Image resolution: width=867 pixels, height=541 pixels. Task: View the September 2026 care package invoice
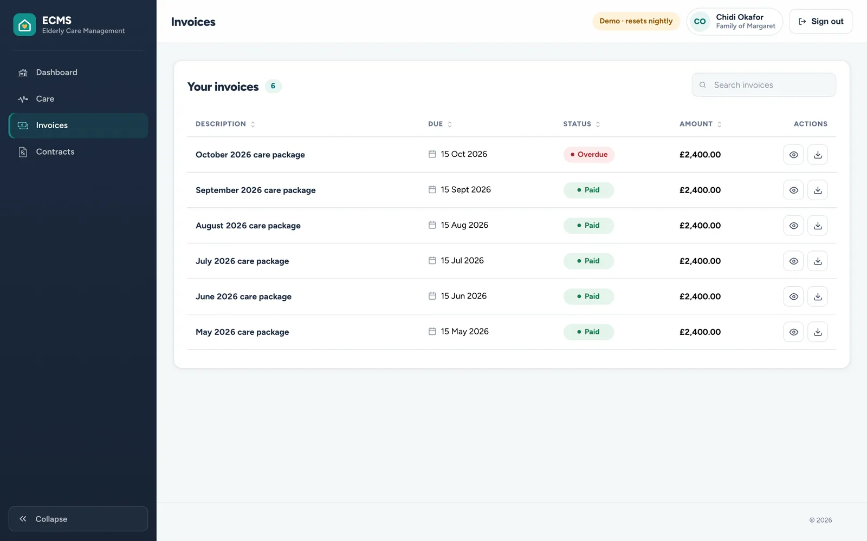coord(793,190)
